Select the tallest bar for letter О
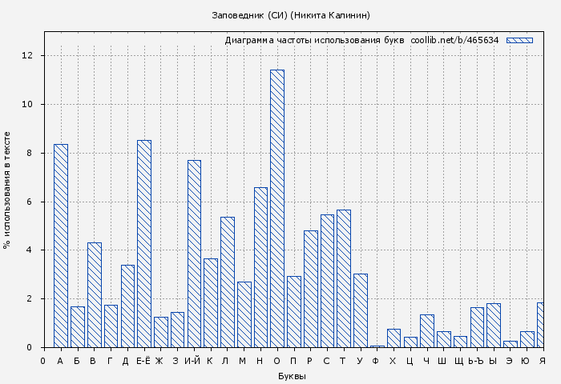The height and width of the screenshot is (384, 561). pyautogui.click(x=277, y=208)
